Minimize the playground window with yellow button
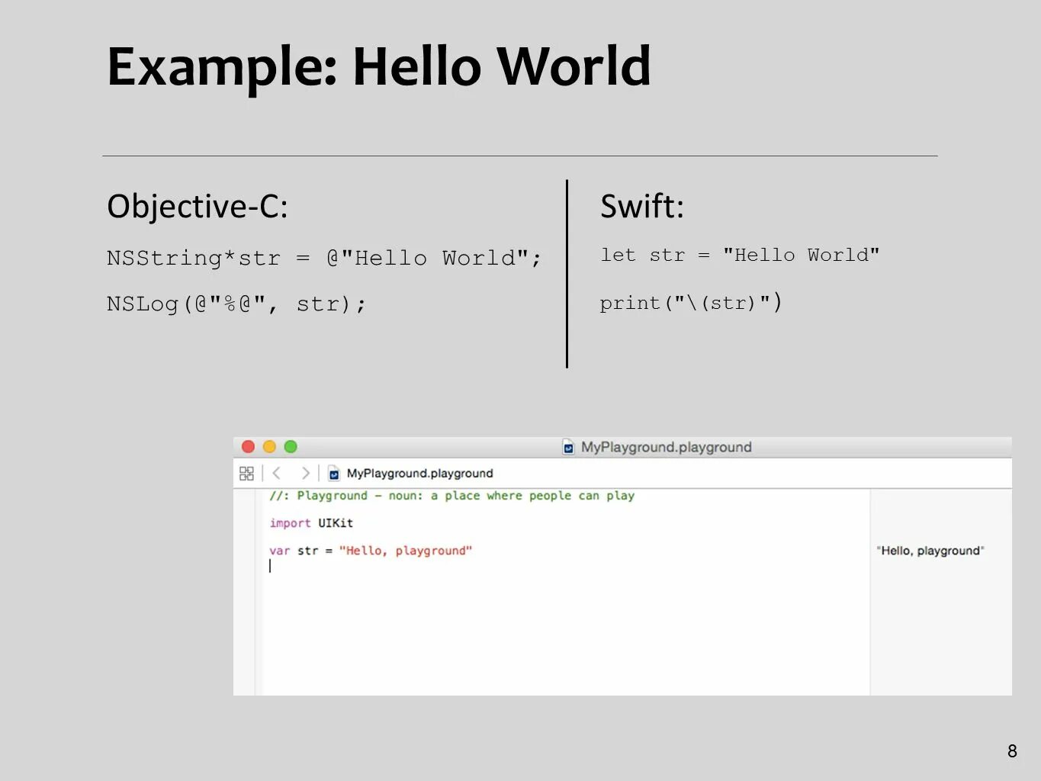 (x=269, y=447)
